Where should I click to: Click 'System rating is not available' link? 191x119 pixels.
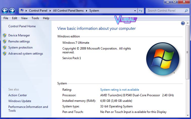pos(120,90)
